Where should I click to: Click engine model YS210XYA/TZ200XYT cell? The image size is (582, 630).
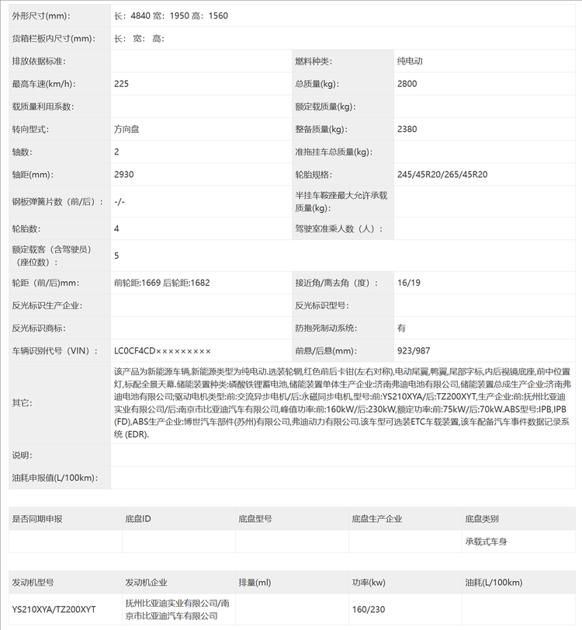54,610
